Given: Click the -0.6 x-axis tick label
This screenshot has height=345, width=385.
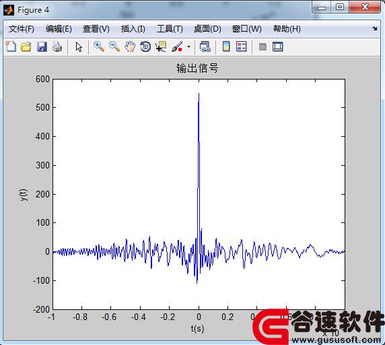Looking at the screenshot, I should [x=109, y=317].
